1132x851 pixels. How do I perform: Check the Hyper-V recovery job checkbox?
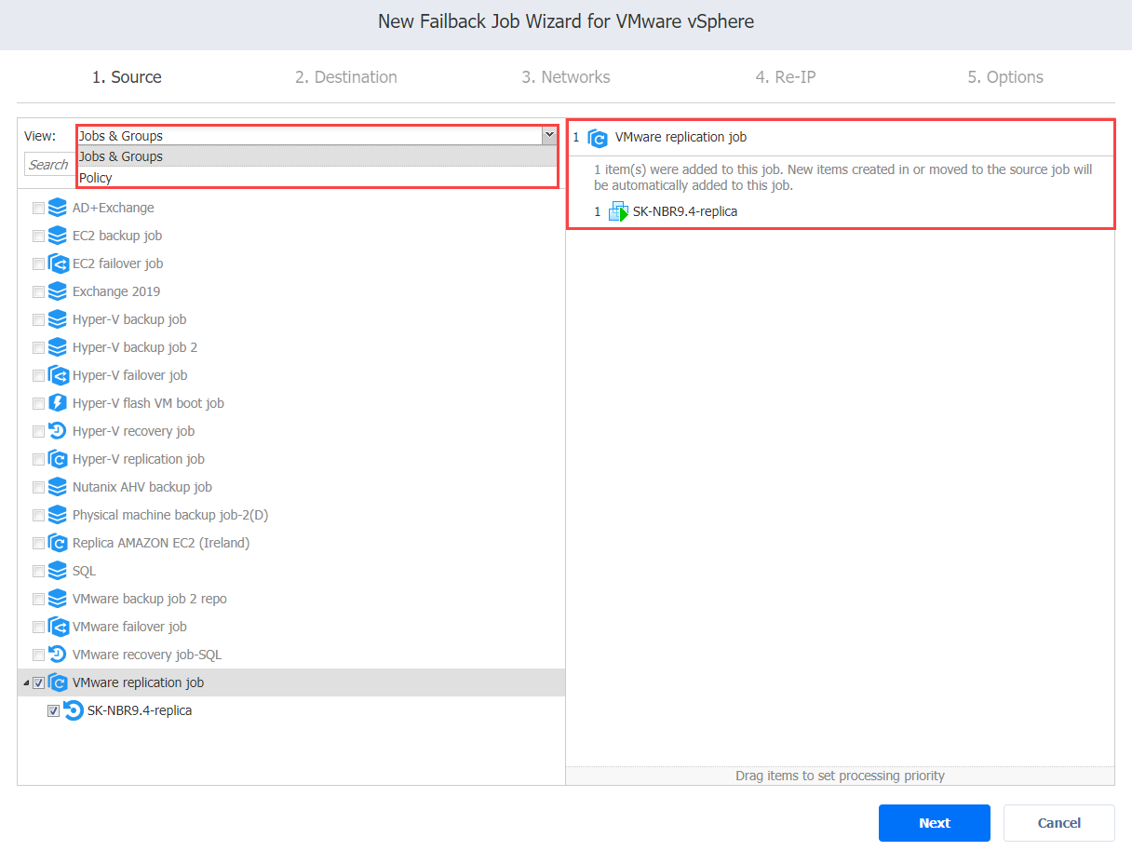click(38, 431)
